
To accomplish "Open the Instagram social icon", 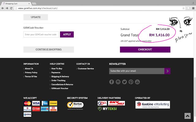I will click(x=118, y=82).
